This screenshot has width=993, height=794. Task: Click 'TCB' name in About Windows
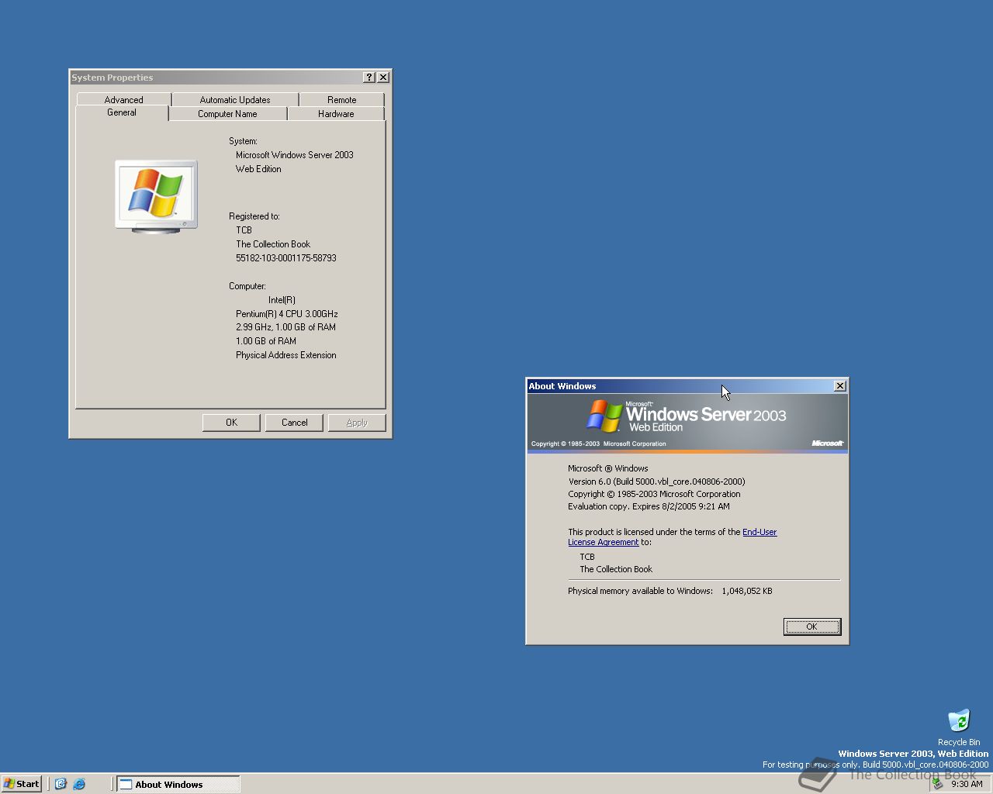tap(587, 557)
